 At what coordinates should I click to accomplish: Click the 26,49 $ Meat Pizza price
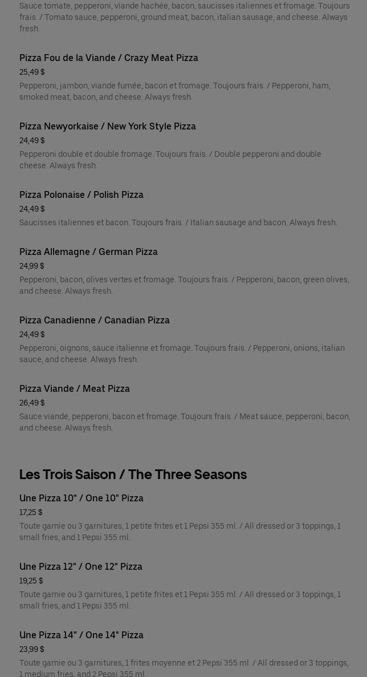click(x=32, y=403)
